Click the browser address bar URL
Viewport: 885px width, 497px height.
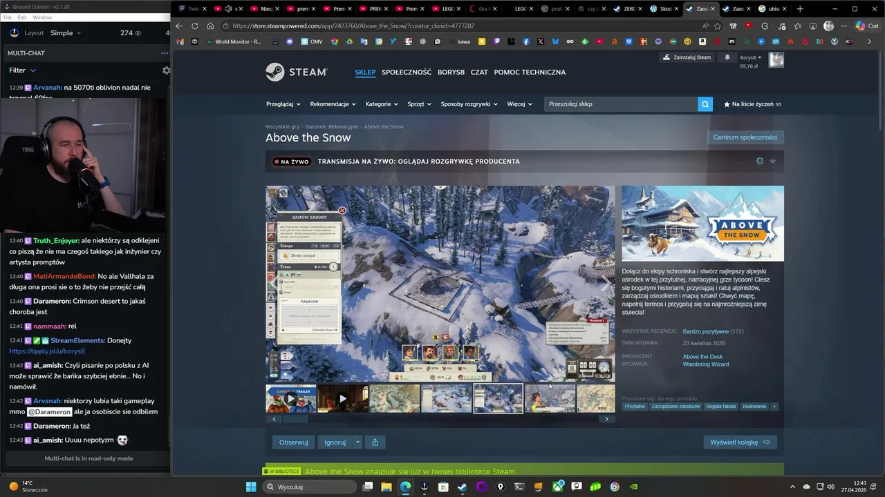click(x=353, y=26)
